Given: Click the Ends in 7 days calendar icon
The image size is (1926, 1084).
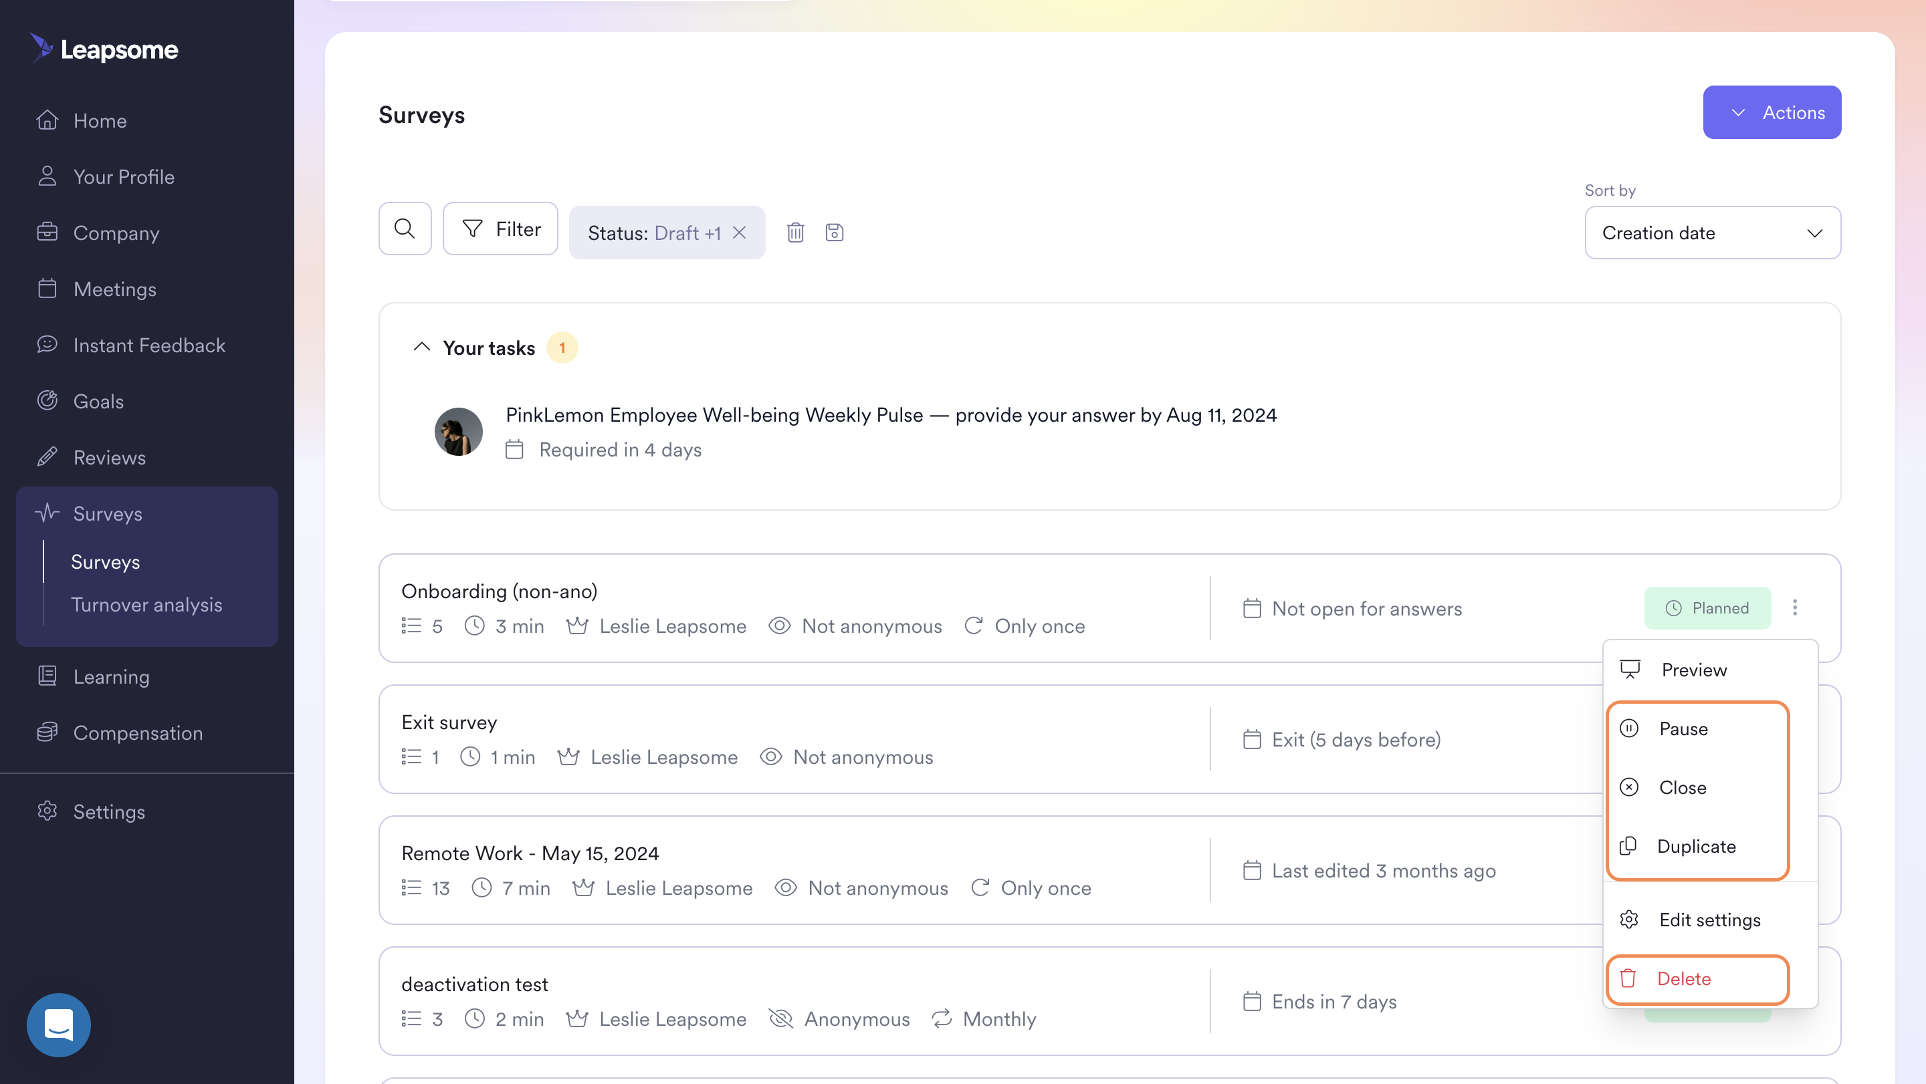Looking at the screenshot, I should pos(1252,1001).
